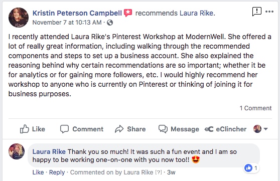
Task: Click the eClincher logo icon
Action: click(x=209, y=129)
